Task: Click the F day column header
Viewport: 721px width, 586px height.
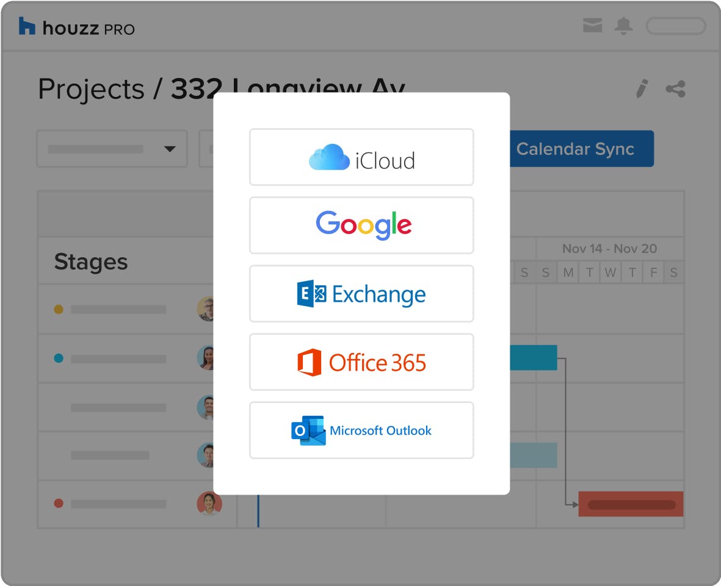Action: 653,273
